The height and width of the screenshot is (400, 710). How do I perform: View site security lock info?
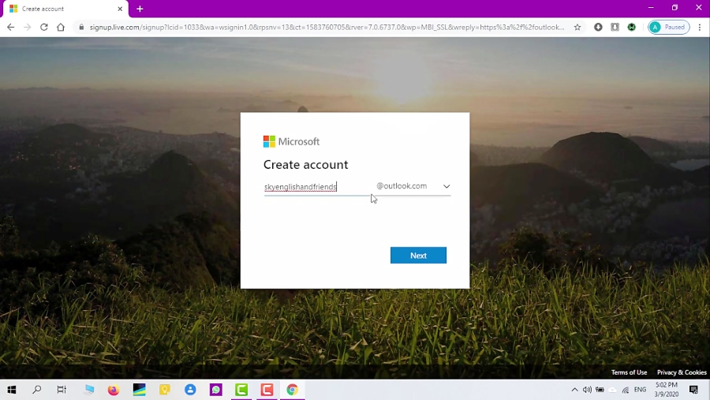click(81, 27)
